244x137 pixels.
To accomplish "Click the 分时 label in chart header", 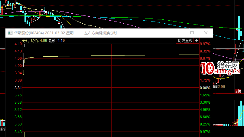I will point(26,40).
